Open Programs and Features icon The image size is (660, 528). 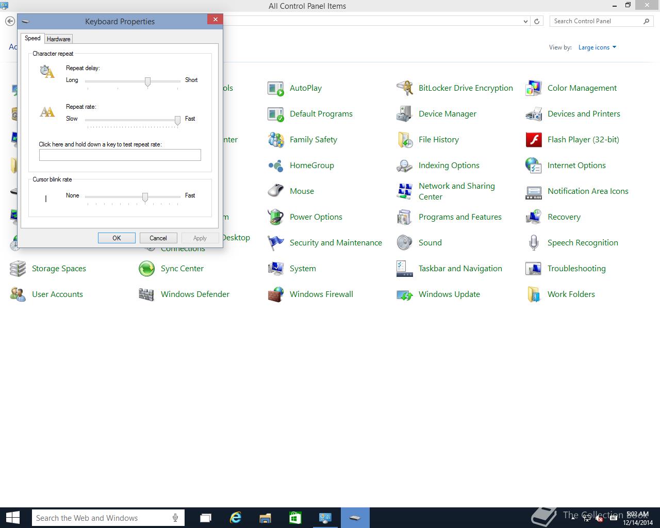[x=405, y=217]
